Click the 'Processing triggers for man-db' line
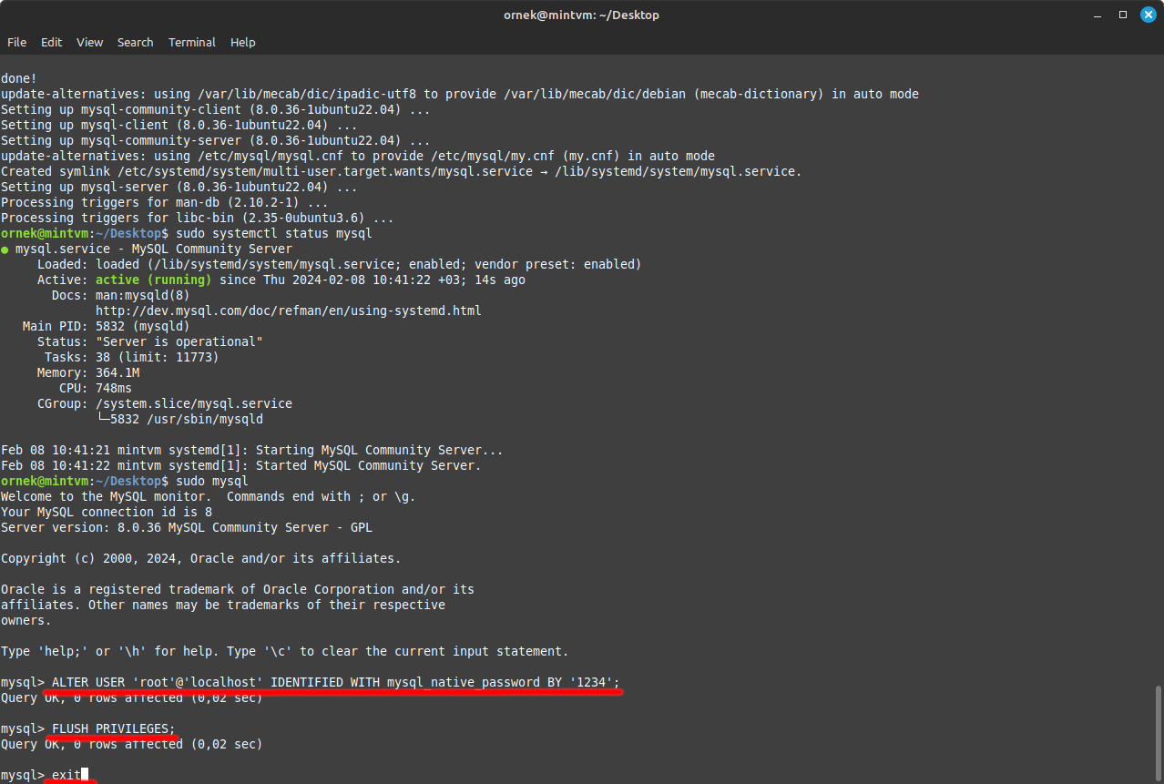Viewport: 1164px width, 784px height. 165,202
